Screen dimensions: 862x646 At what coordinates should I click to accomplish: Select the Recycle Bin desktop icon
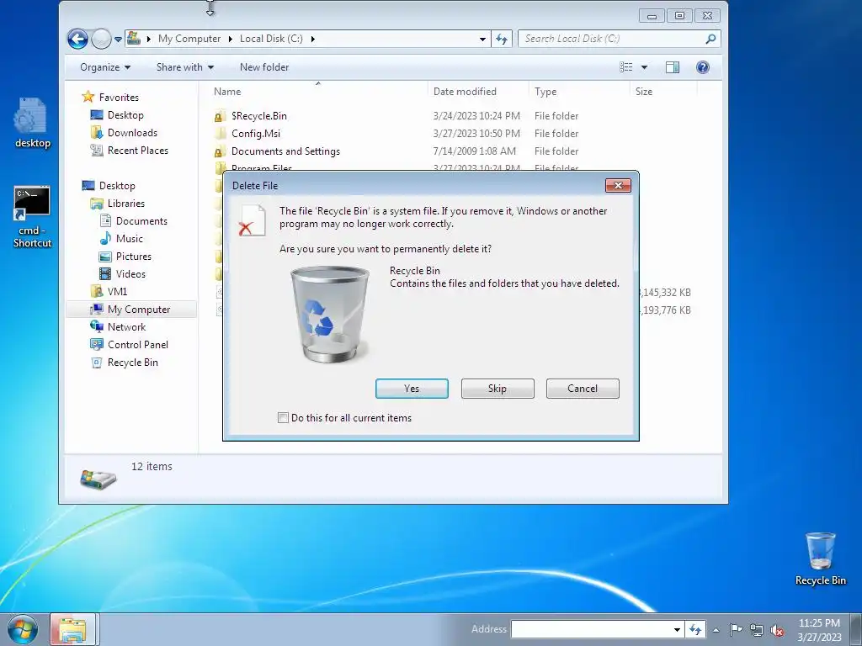(x=820, y=559)
